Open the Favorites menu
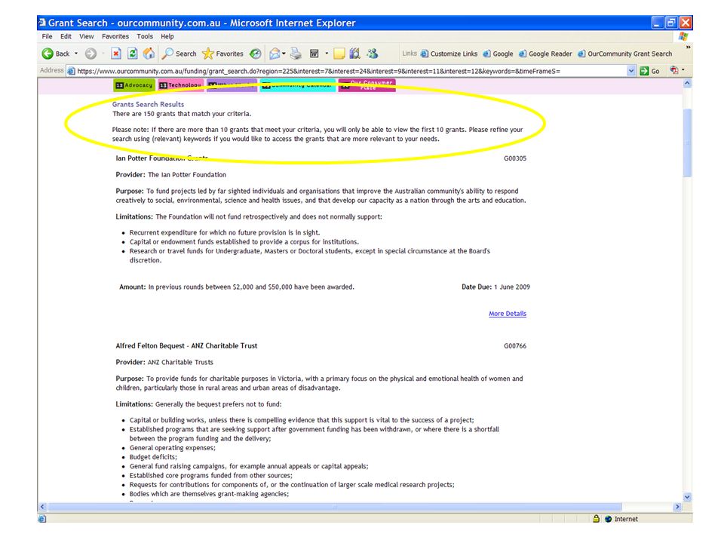The width and height of the screenshot is (724, 543). point(115,36)
